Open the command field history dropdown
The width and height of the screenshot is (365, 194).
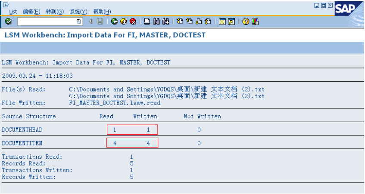pyautogui.click(x=79, y=22)
